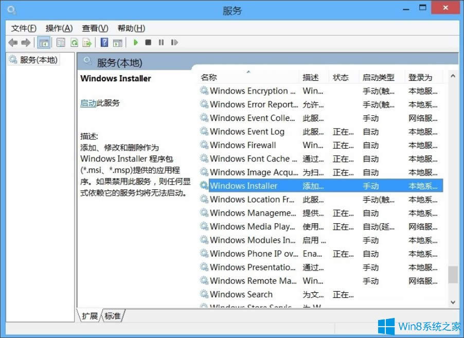464x338 pixels.
Task: Toggle the show/hide action pane icon
Action: [118, 42]
